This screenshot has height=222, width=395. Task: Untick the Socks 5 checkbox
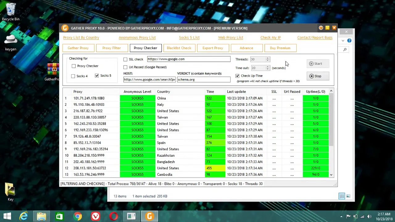97,76
